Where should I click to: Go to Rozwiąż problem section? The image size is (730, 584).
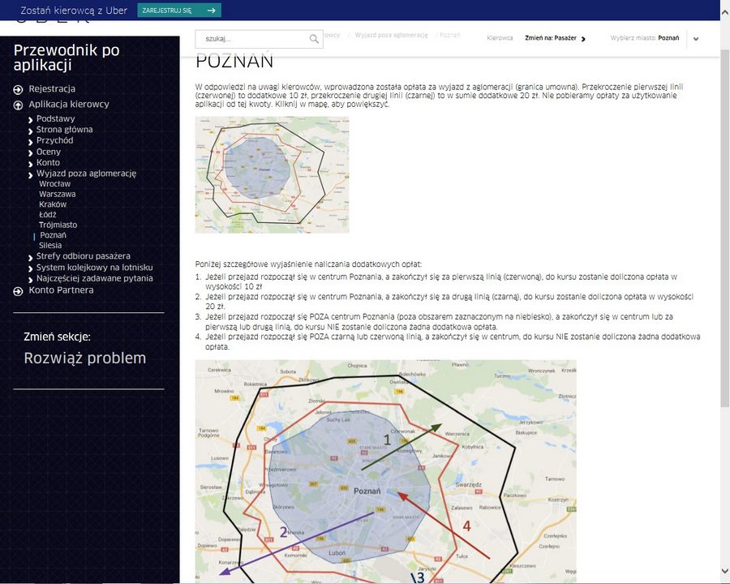84,359
